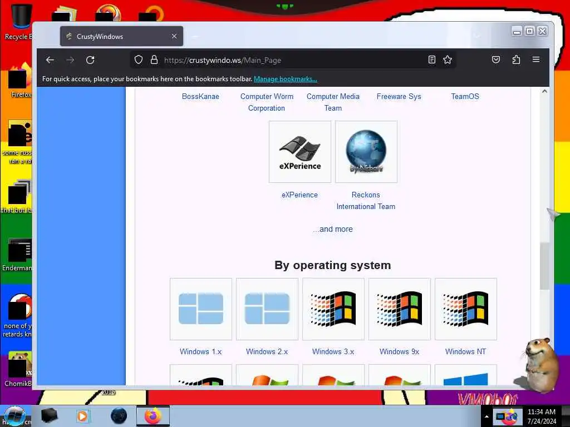Viewport: 570px width, 427px height.
Task: Click the forward navigation arrow
Action: pyautogui.click(x=70, y=60)
